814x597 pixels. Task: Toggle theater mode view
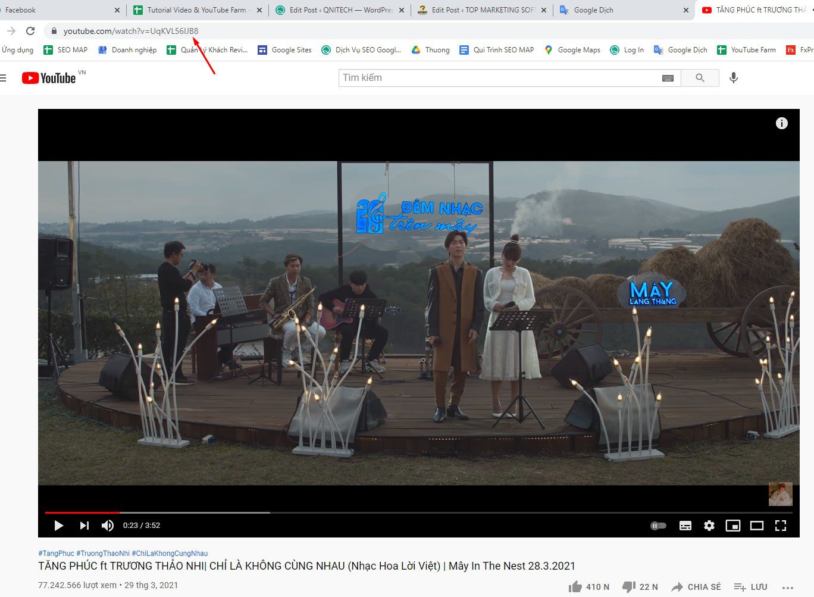(757, 526)
